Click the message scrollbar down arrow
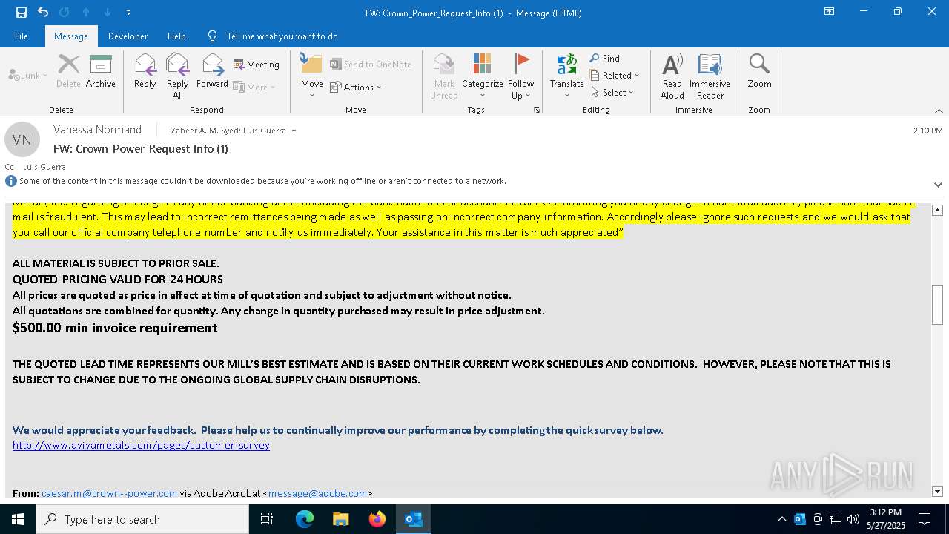This screenshot has width=949, height=534. pyautogui.click(x=937, y=492)
